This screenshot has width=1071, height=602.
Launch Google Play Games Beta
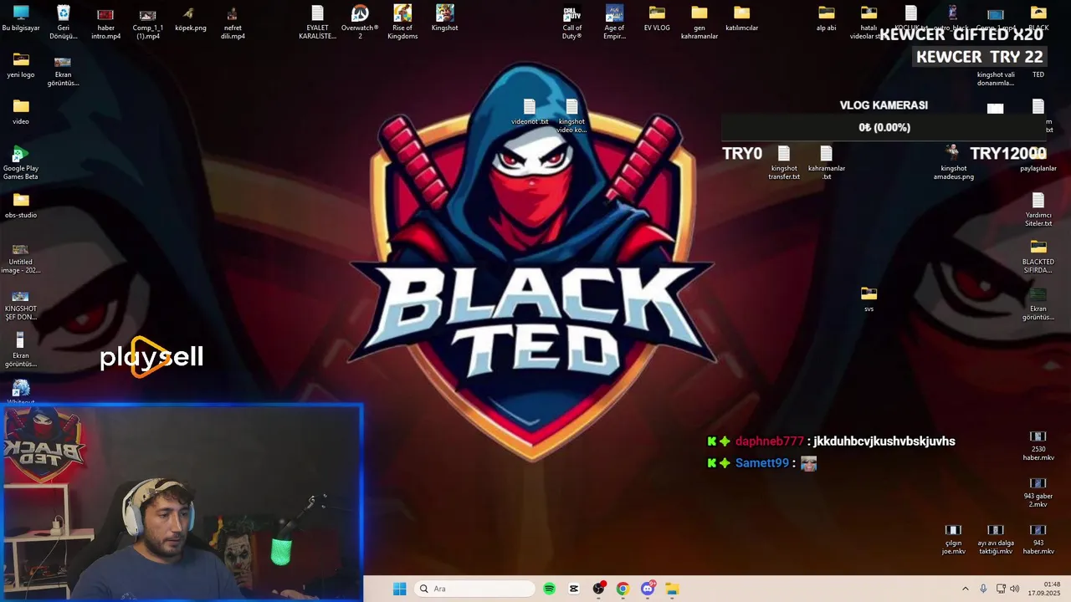point(21,162)
